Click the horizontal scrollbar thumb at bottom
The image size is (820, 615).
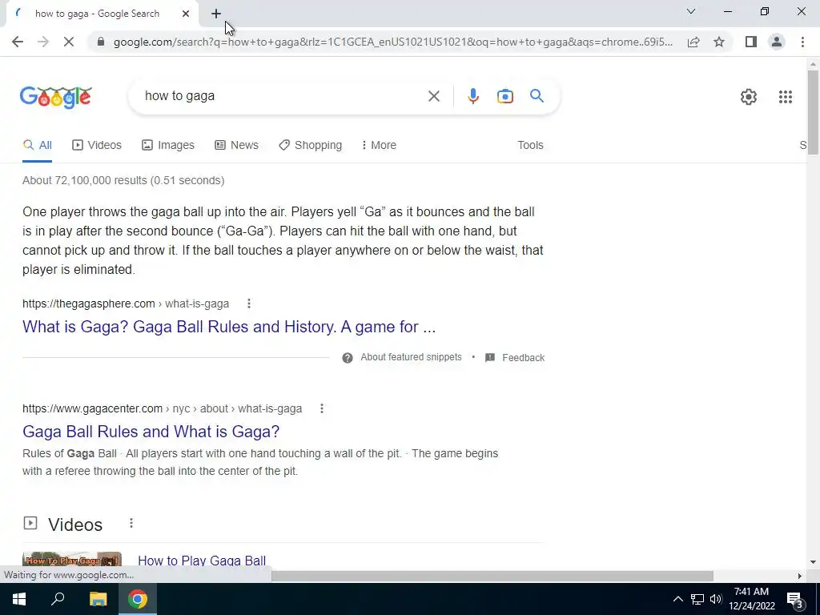tap(492, 576)
